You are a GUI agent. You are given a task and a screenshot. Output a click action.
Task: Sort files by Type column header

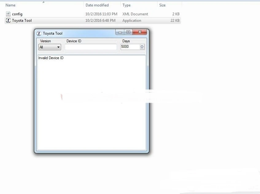coord(126,5)
